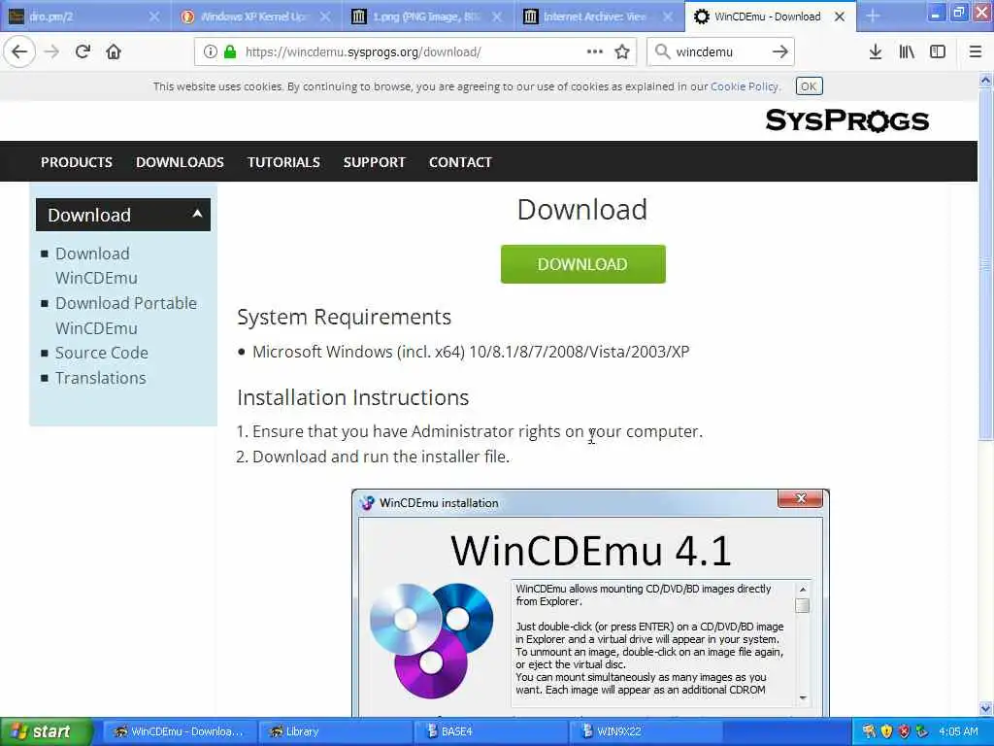Open the SUPPORT menu item

(374, 162)
